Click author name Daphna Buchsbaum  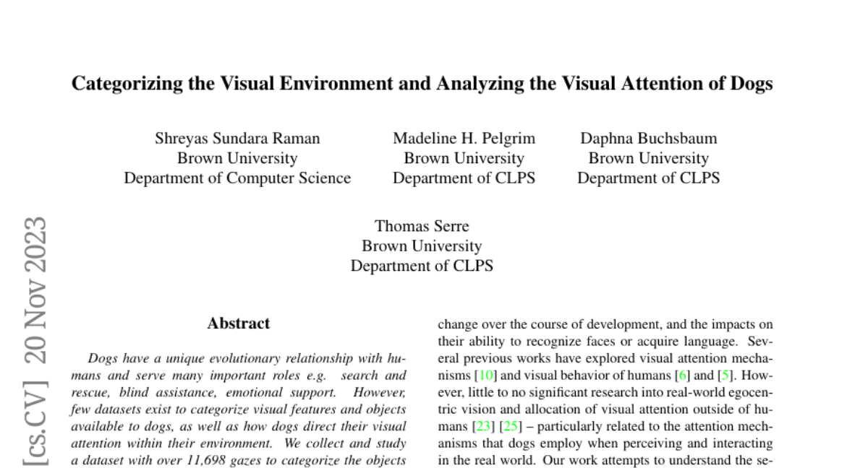tap(648, 139)
